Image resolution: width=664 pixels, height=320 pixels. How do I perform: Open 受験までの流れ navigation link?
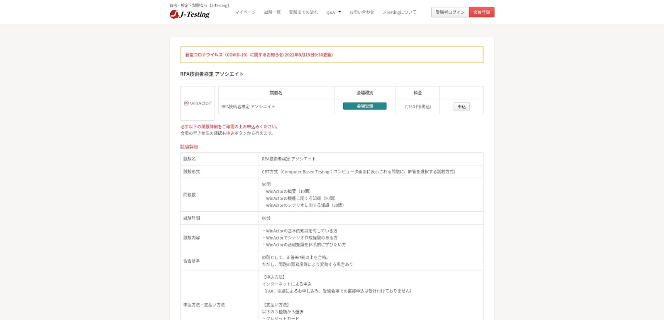[303, 12]
